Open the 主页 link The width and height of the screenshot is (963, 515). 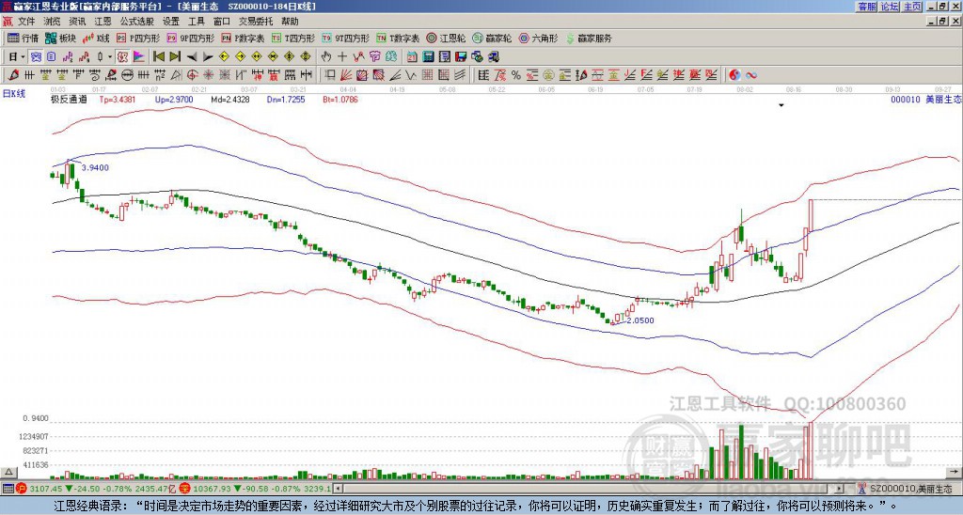click(912, 7)
